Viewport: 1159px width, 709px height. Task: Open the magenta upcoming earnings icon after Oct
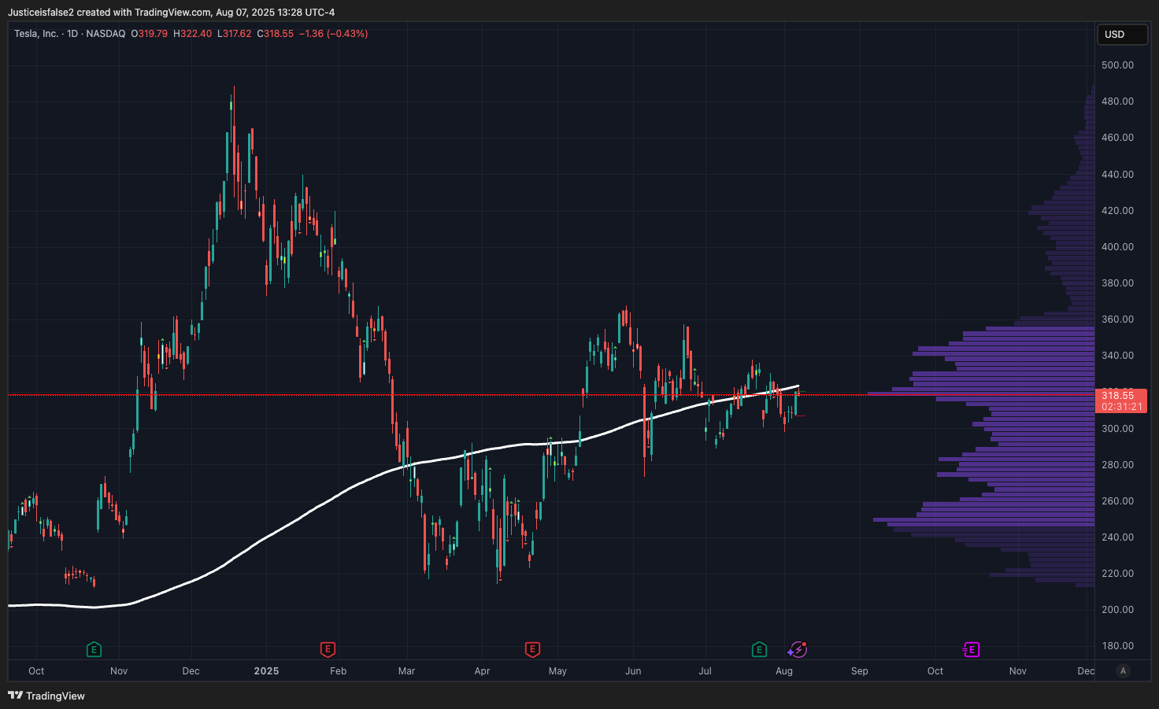[x=972, y=649]
